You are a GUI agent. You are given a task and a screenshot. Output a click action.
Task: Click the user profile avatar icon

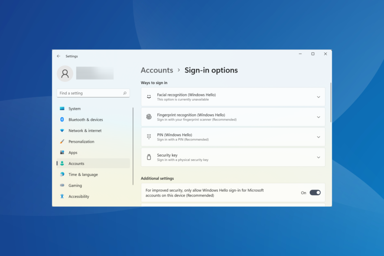click(x=65, y=74)
